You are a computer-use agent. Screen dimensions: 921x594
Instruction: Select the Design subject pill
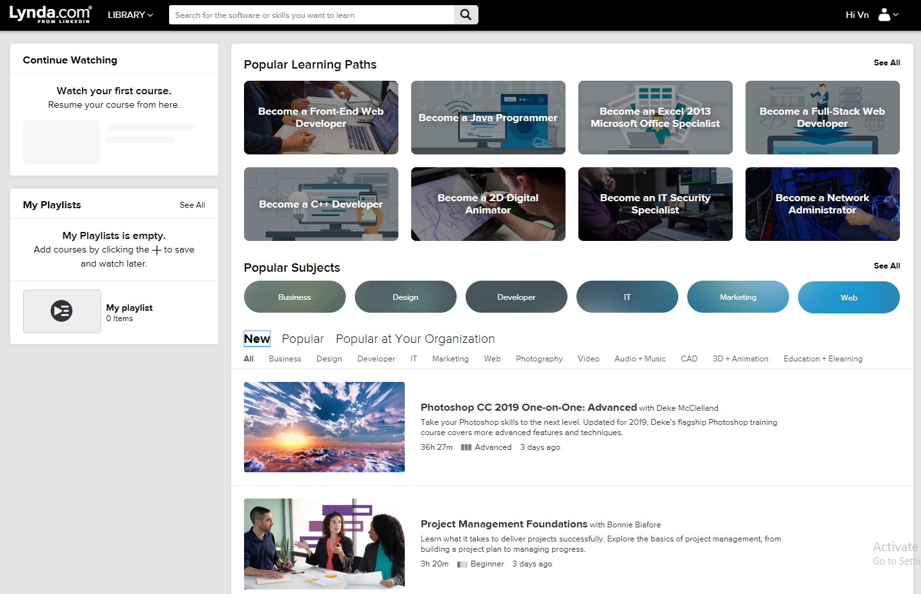(x=405, y=297)
